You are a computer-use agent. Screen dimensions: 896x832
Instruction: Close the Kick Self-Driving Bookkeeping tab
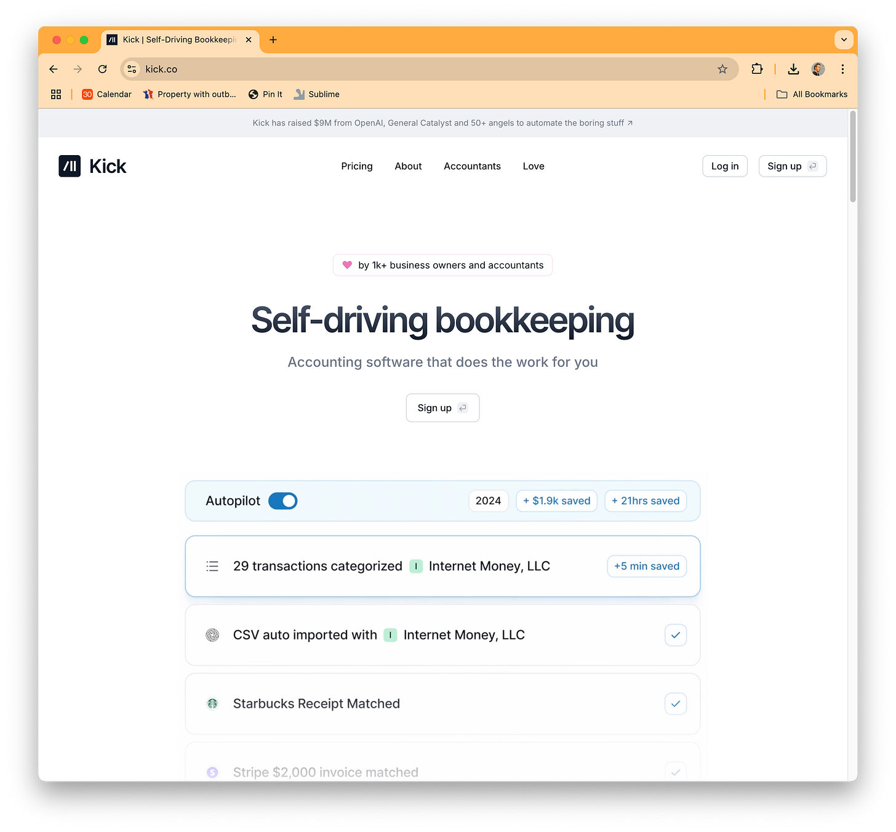(249, 40)
